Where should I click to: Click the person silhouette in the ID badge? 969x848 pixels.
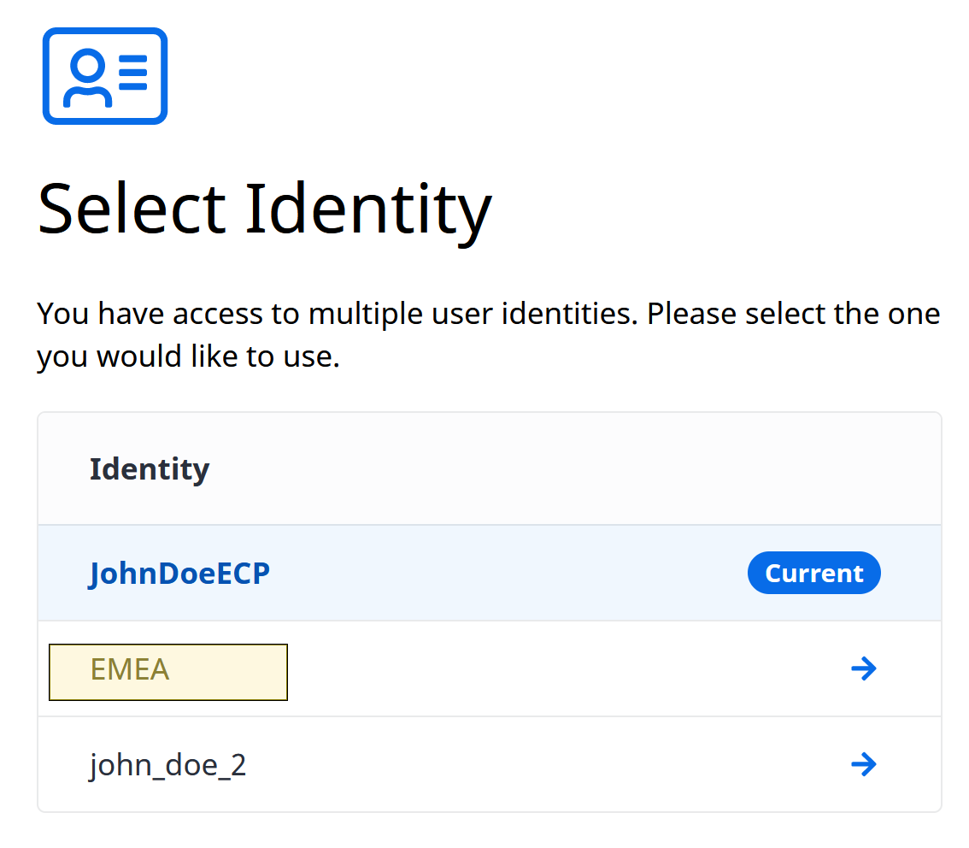pyautogui.click(x=88, y=78)
